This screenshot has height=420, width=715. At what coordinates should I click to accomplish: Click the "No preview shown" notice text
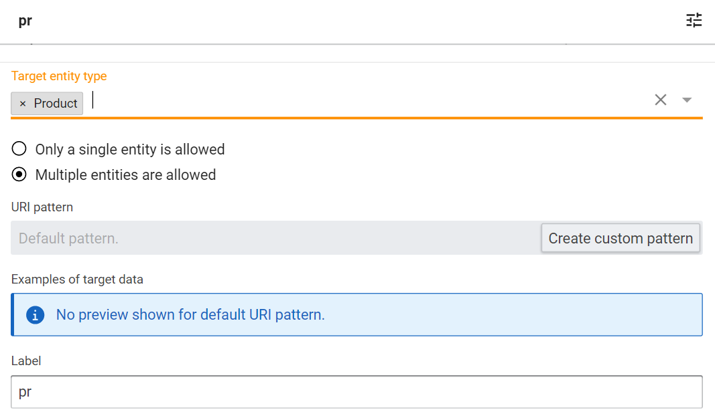tap(190, 314)
